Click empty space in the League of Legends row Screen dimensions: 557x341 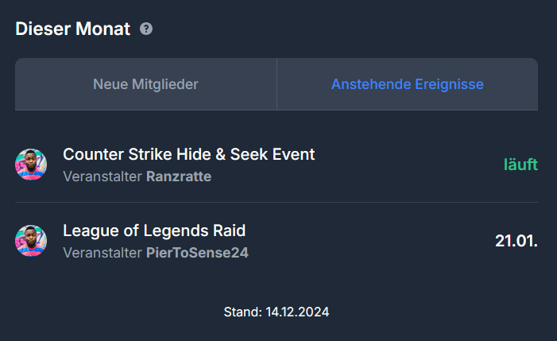click(373, 241)
